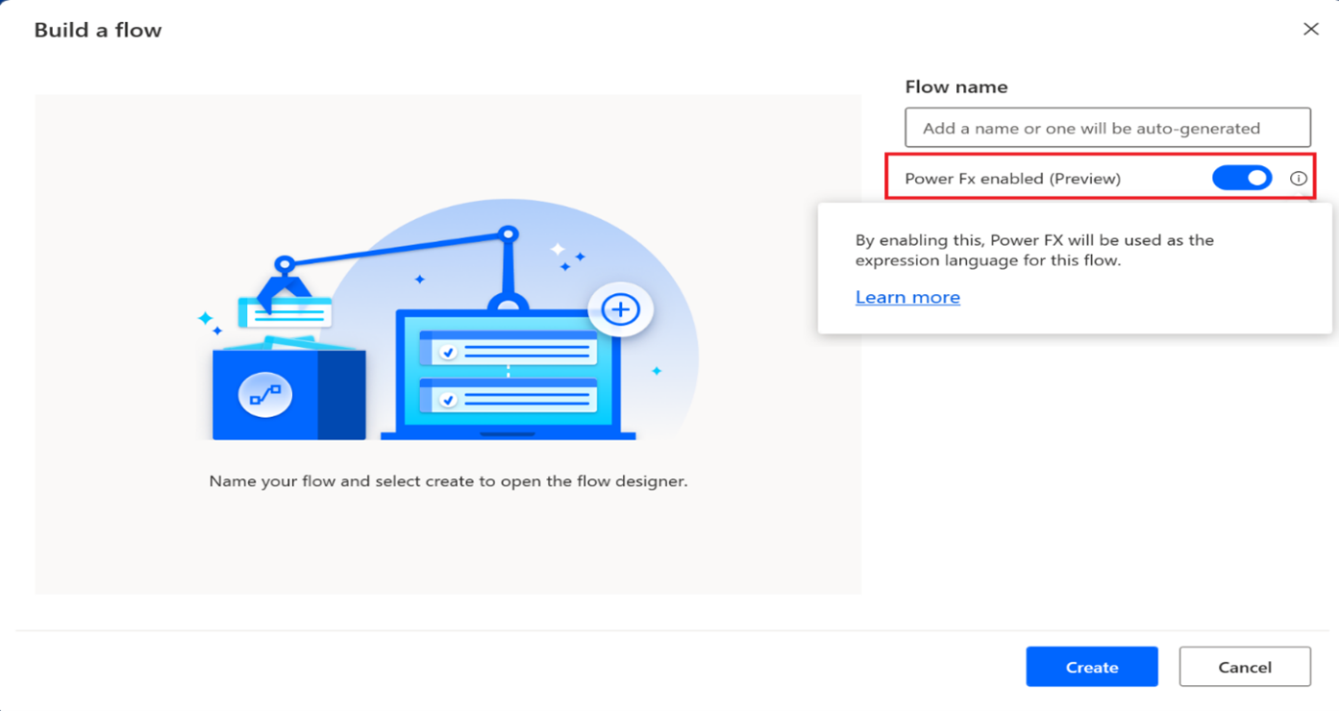Click the Flow name label
1339x711 pixels.
click(955, 86)
